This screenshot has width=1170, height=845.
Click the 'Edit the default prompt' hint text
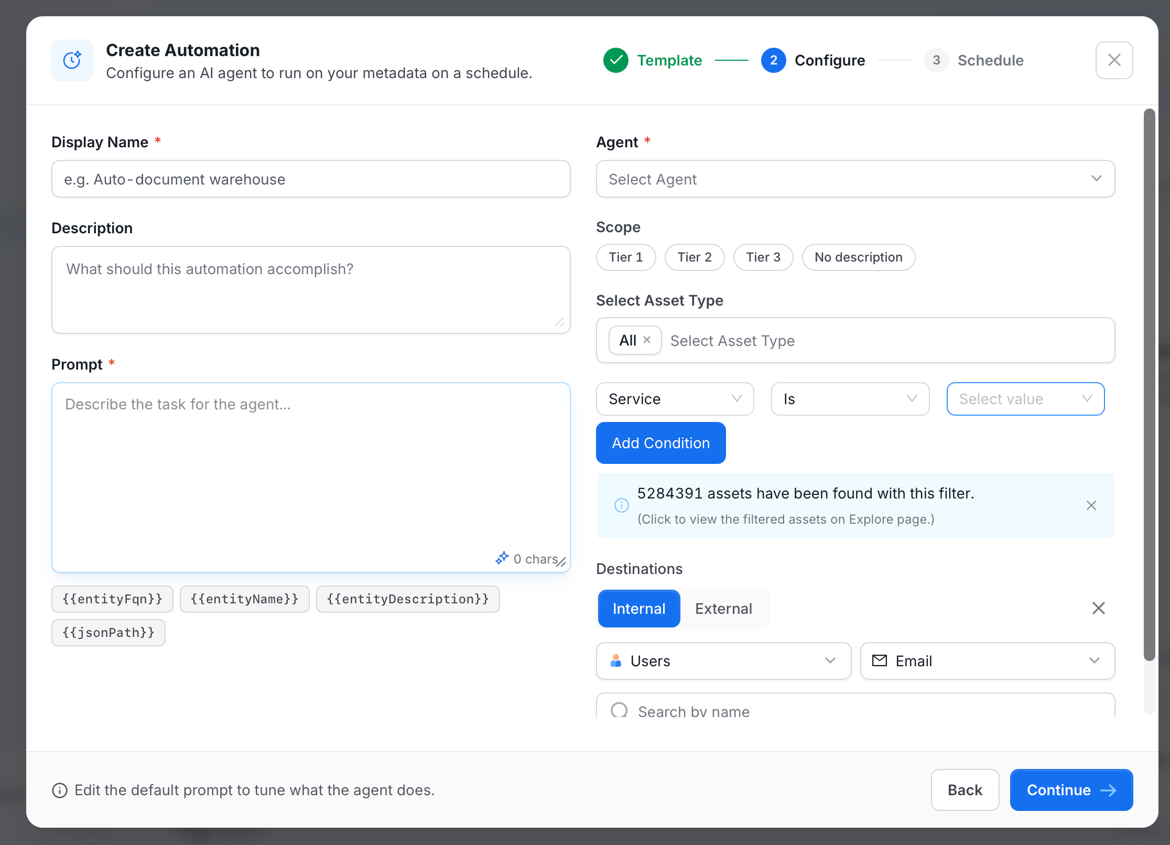(255, 790)
